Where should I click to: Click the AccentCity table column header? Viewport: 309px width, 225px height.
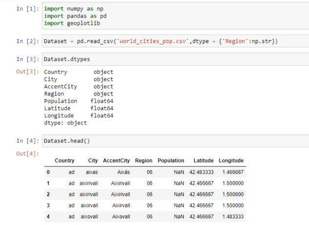[x=116, y=161]
